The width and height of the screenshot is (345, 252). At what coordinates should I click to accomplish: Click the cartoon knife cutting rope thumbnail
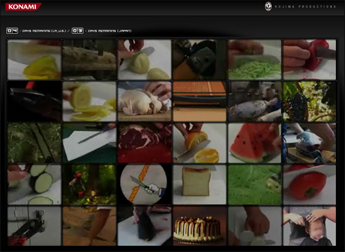(x=144, y=184)
